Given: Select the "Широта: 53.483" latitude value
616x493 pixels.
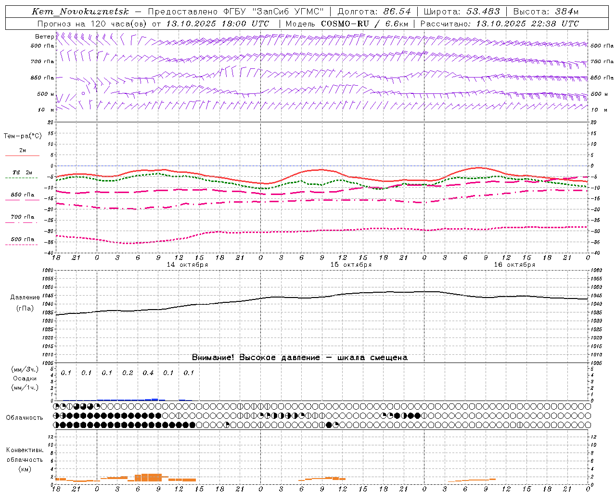Looking at the screenshot, I should point(462,12).
